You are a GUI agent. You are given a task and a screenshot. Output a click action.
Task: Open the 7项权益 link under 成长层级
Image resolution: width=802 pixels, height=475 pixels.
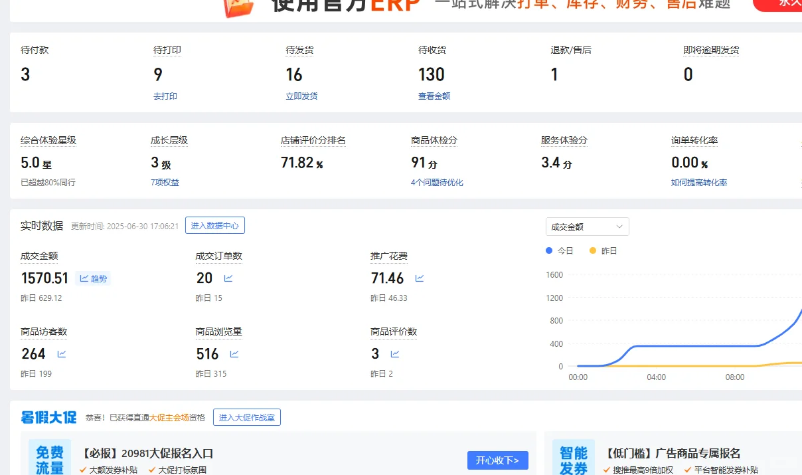165,182
